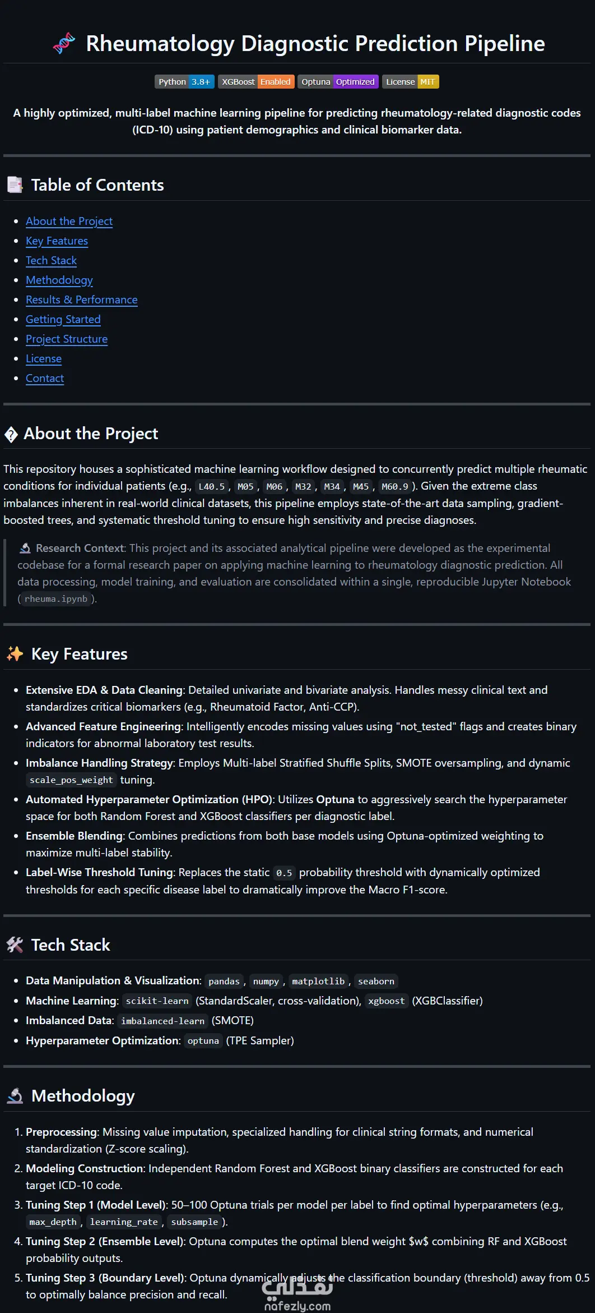The width and height of the screenshot is (595, 1313).
Task: Open the Project Structure link
Action: tap(67, 339)
